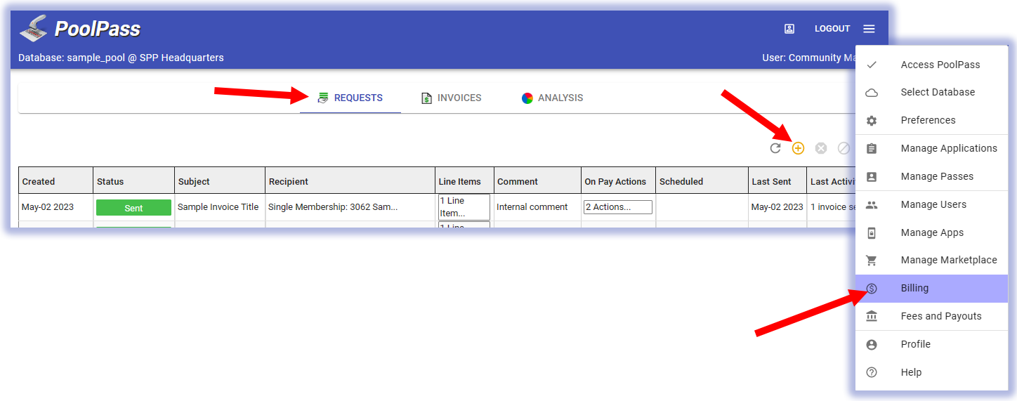This screenshot has width=1017, height=401.
Task: Click the Scheduled column header
Action: tap(702, 181)
